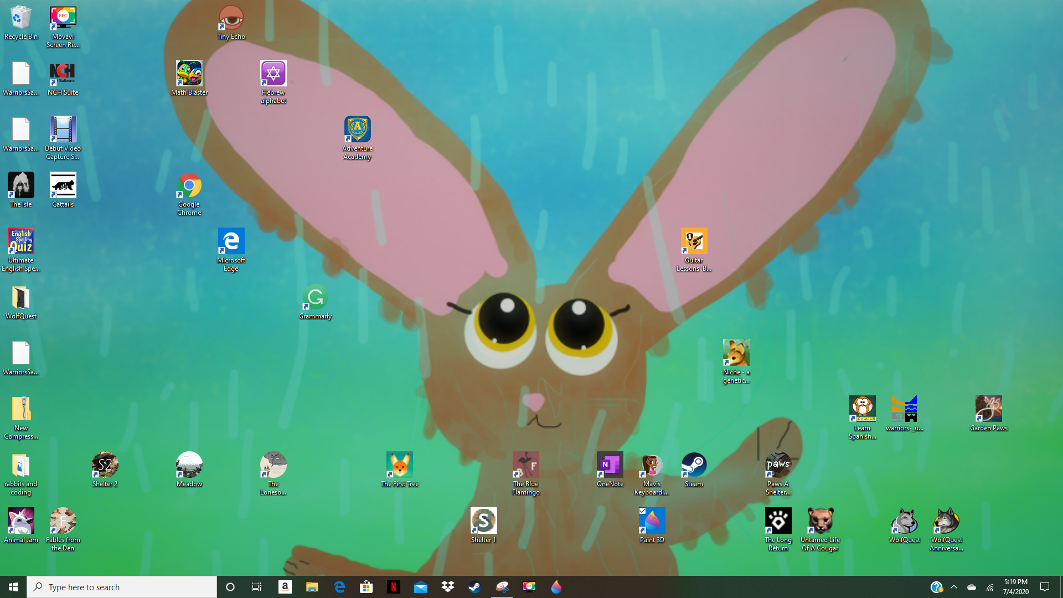
Task: Select the Google Chrome desktop icon
Action: click(x=189, y=186)
